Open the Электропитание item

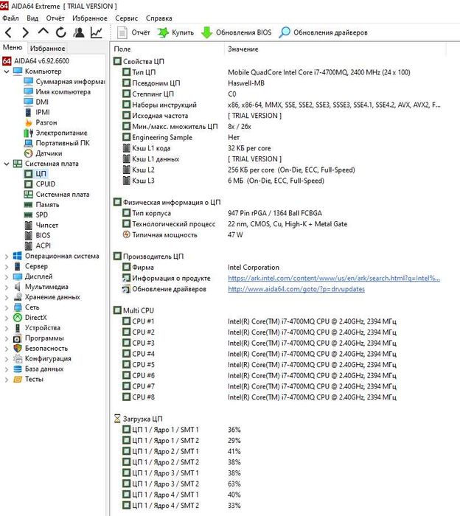click(x=56, y=133)
